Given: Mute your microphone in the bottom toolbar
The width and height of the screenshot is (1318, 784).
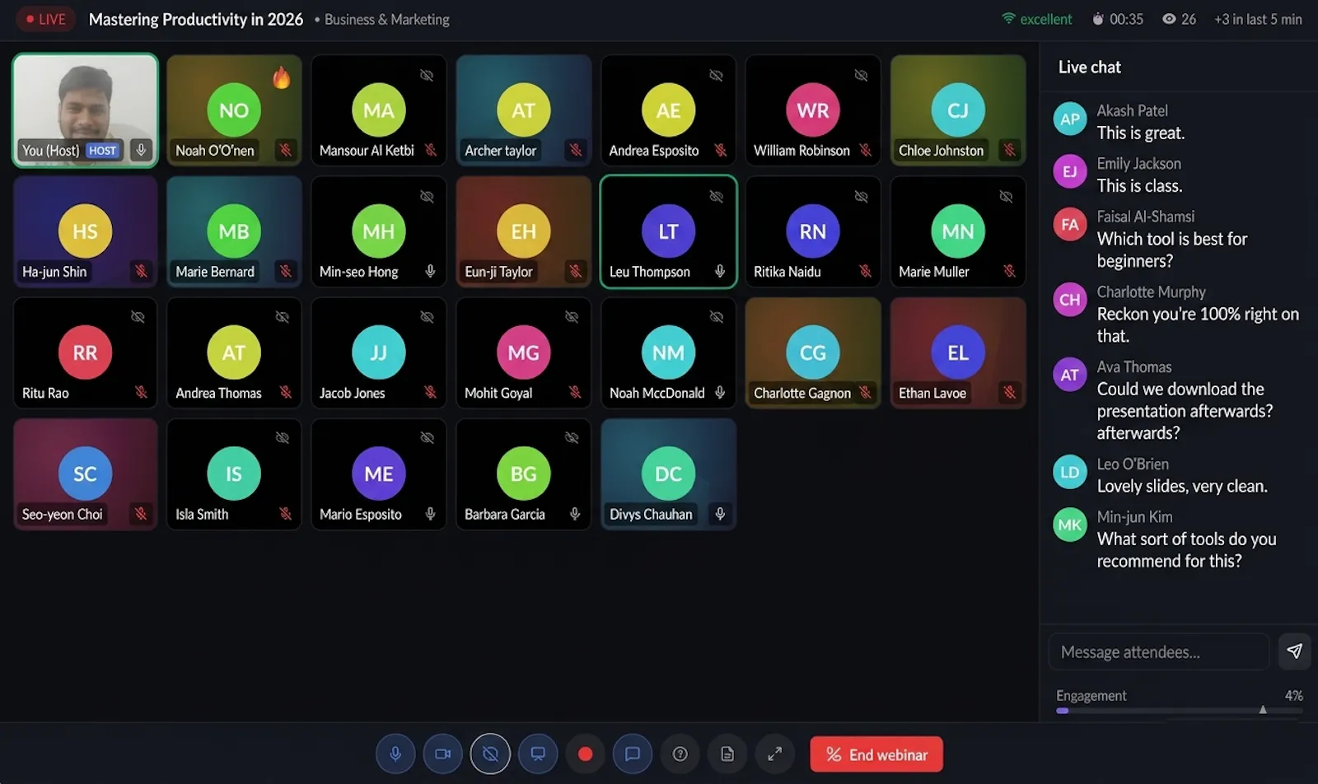Looking at the screenshot, I should 395,754.
